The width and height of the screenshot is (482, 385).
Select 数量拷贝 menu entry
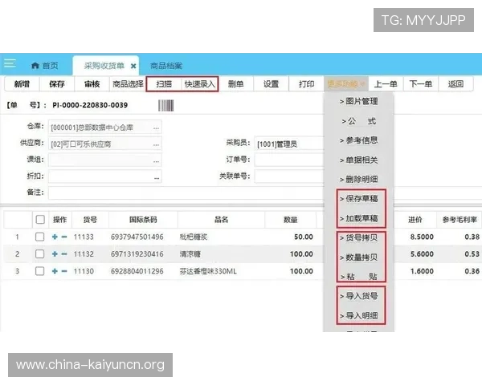pos(359,257)
